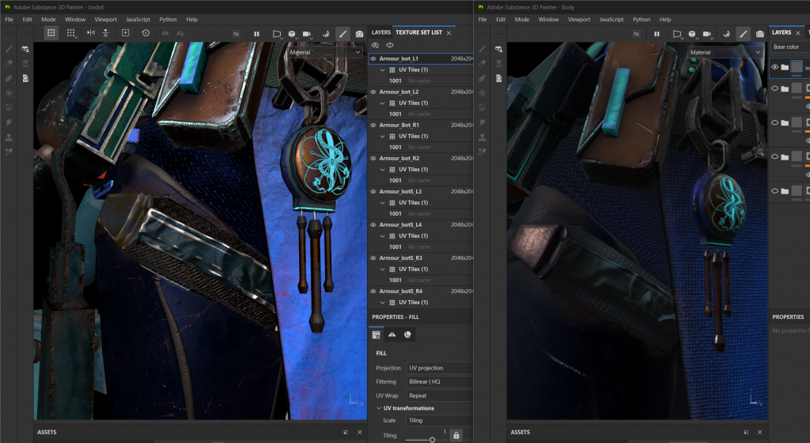
Task: Open the Projection dropdown set to UV projection
Action: point(439,368)
